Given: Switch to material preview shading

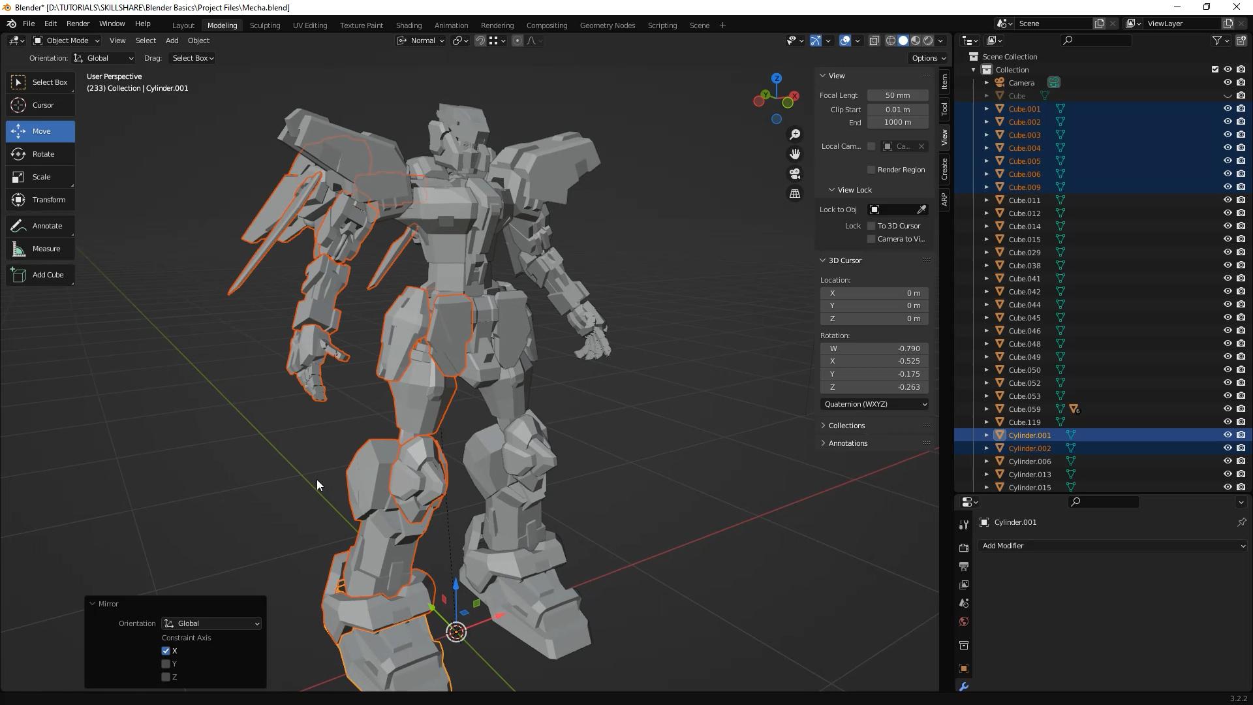Looking at the screenshot, I should (916, 40).
